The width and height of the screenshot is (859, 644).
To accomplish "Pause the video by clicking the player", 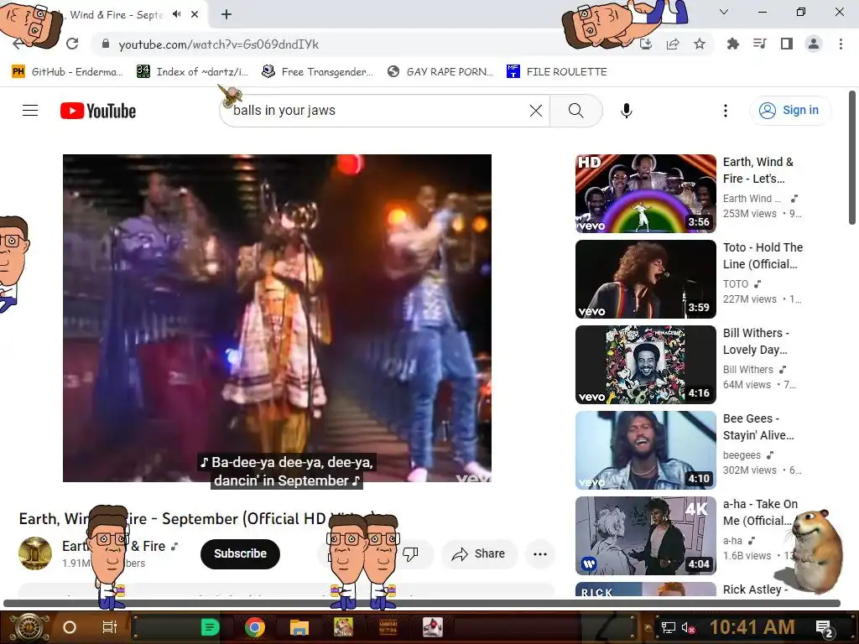I will click(277, 318).
